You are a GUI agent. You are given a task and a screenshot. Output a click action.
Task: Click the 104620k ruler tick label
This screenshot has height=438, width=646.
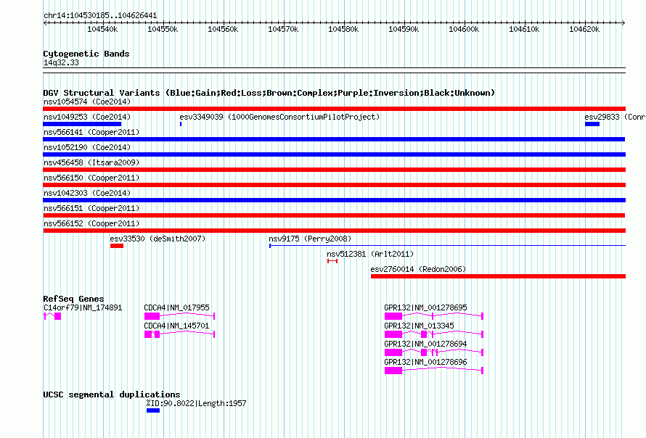point(584,29)
